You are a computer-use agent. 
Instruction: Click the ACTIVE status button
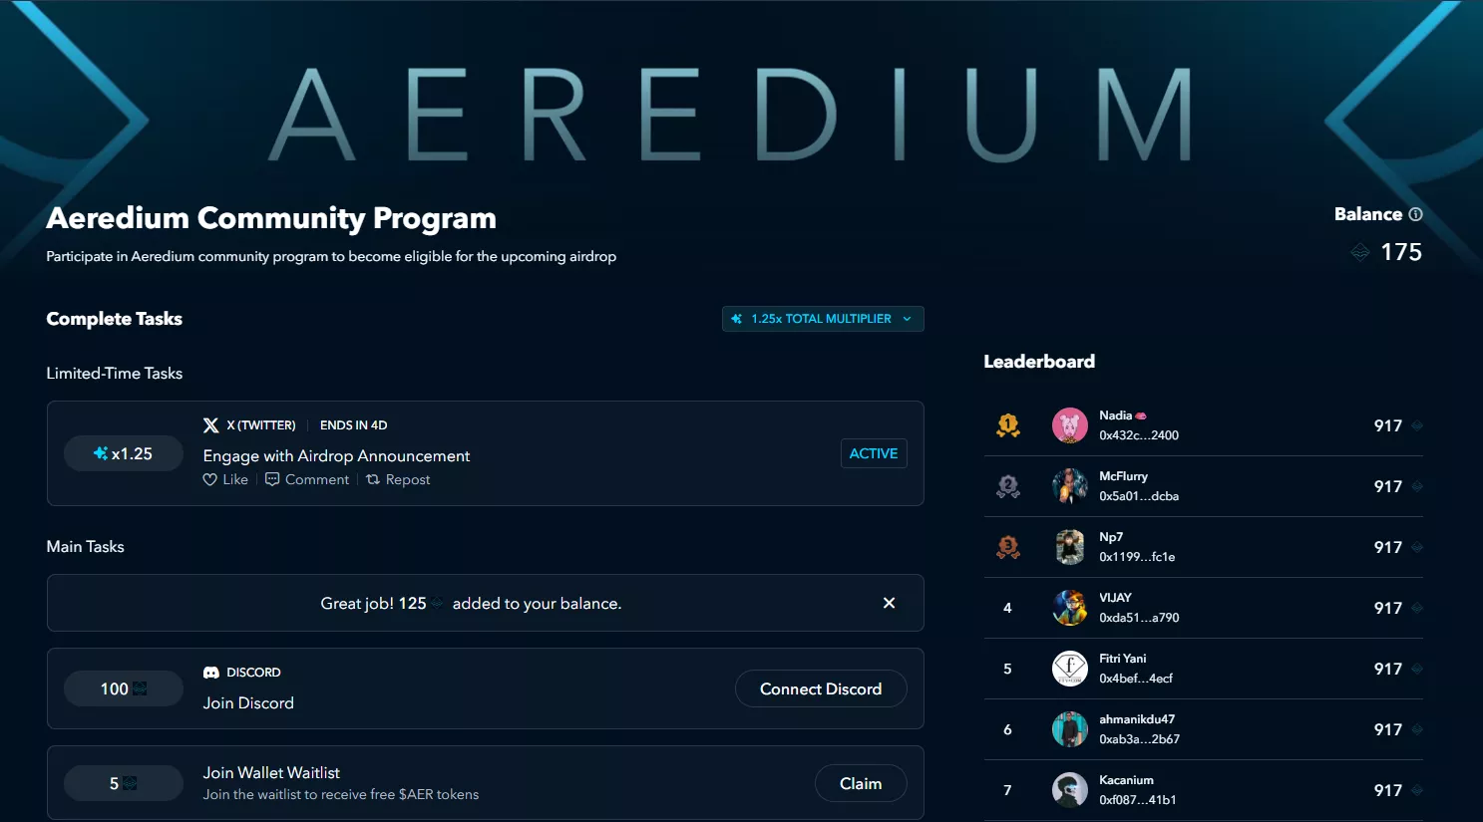(874, 453)
